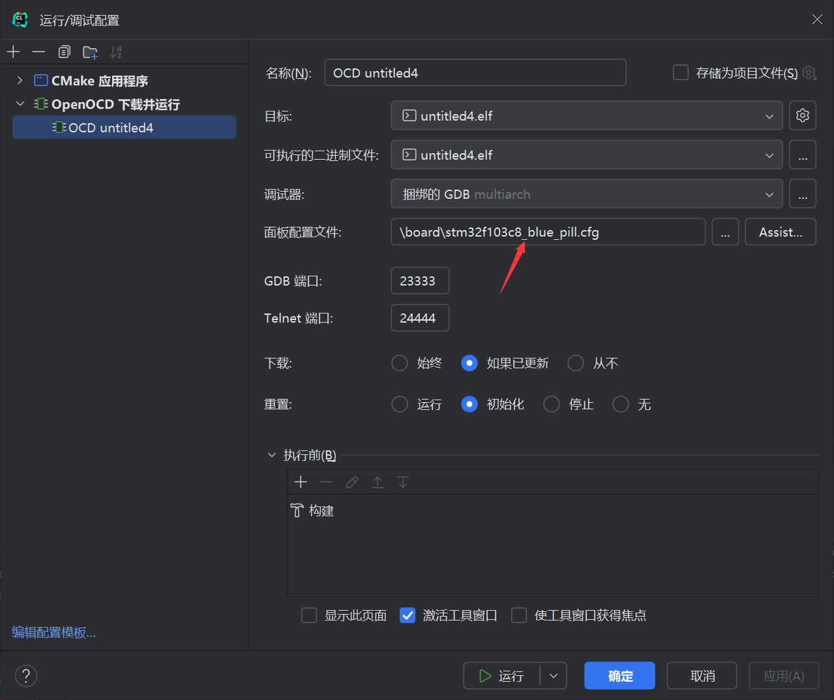
Task: Open the 目标 target dropdown
Action: coord(587,115)
